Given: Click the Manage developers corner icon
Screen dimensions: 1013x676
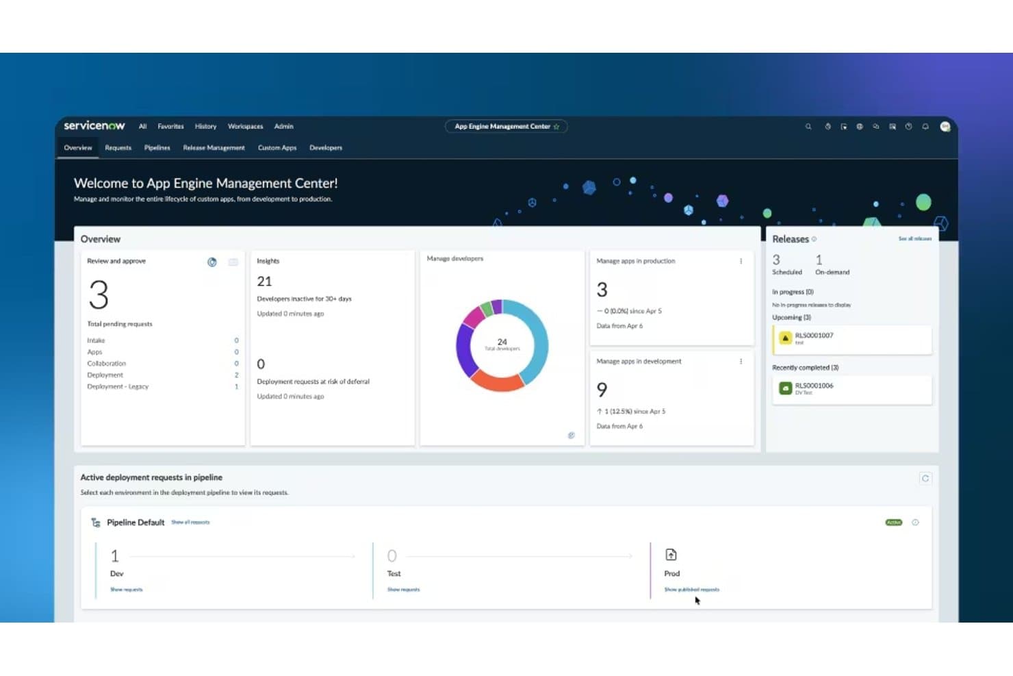Looking at the screenshot, I should [x=572, y=436].
